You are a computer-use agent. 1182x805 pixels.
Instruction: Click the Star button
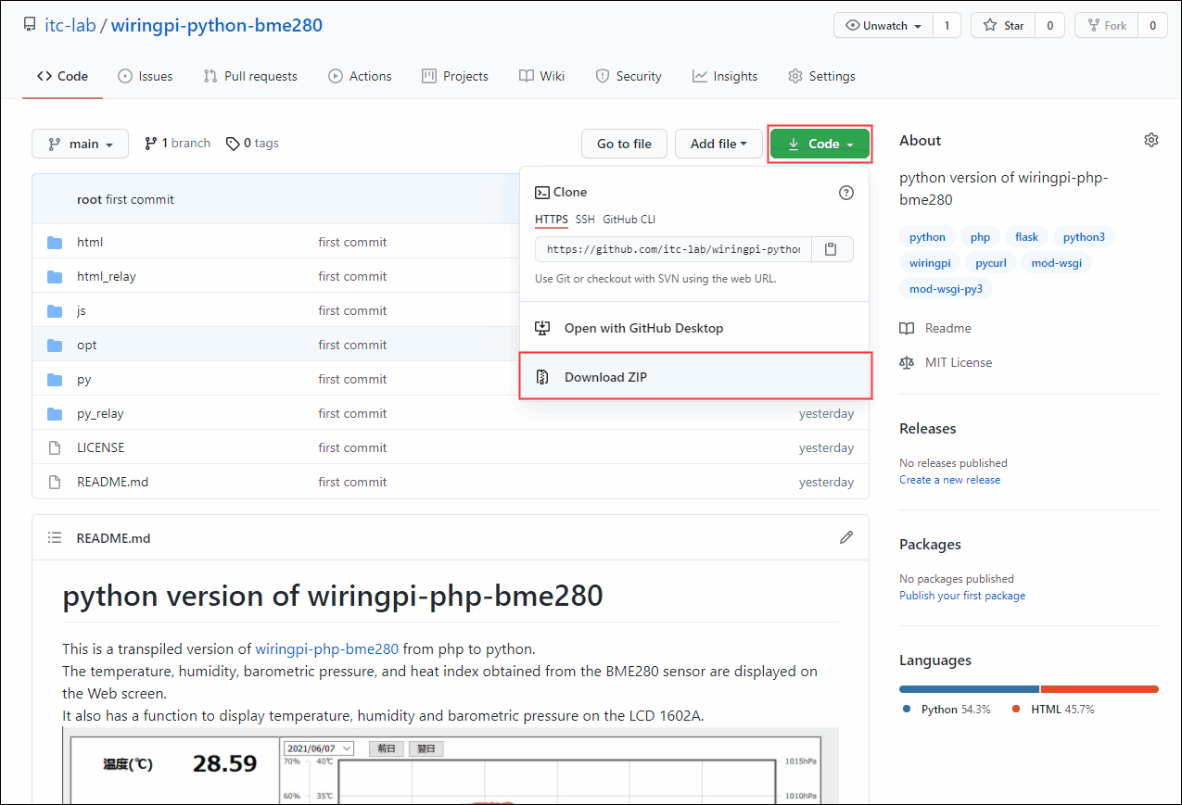tap(1003, 26)
